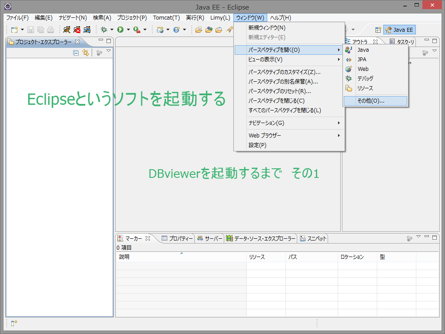Expand the ナビゲーション(G) submenu
Screen dimensions: 445x334
289,123
